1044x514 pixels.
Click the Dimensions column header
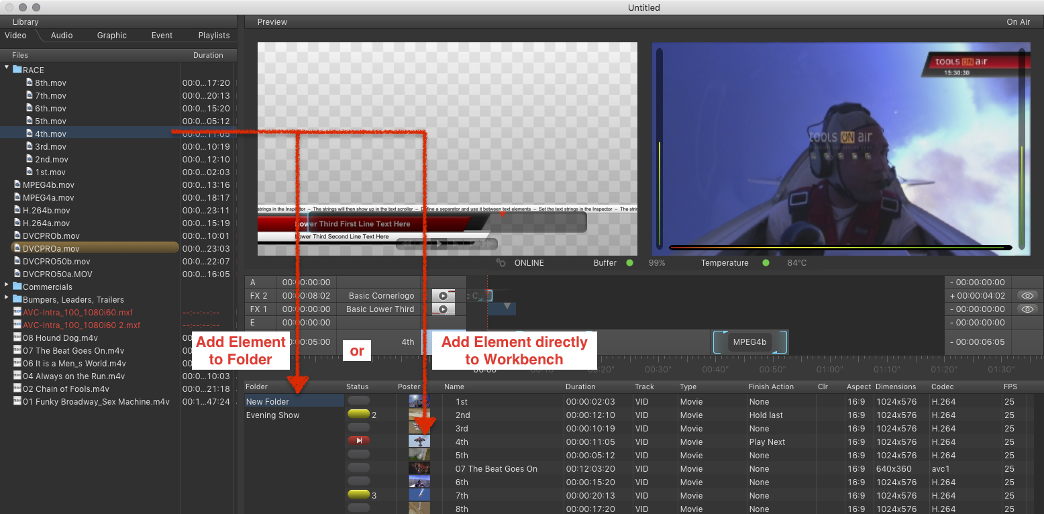tap(896, 387)
